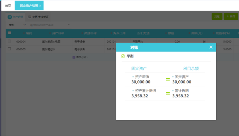Image resolution: width=239 pixels, height=136 pixels.
Task: Open the 请选择固定资产类别 combo box
Action: [50, 25]
